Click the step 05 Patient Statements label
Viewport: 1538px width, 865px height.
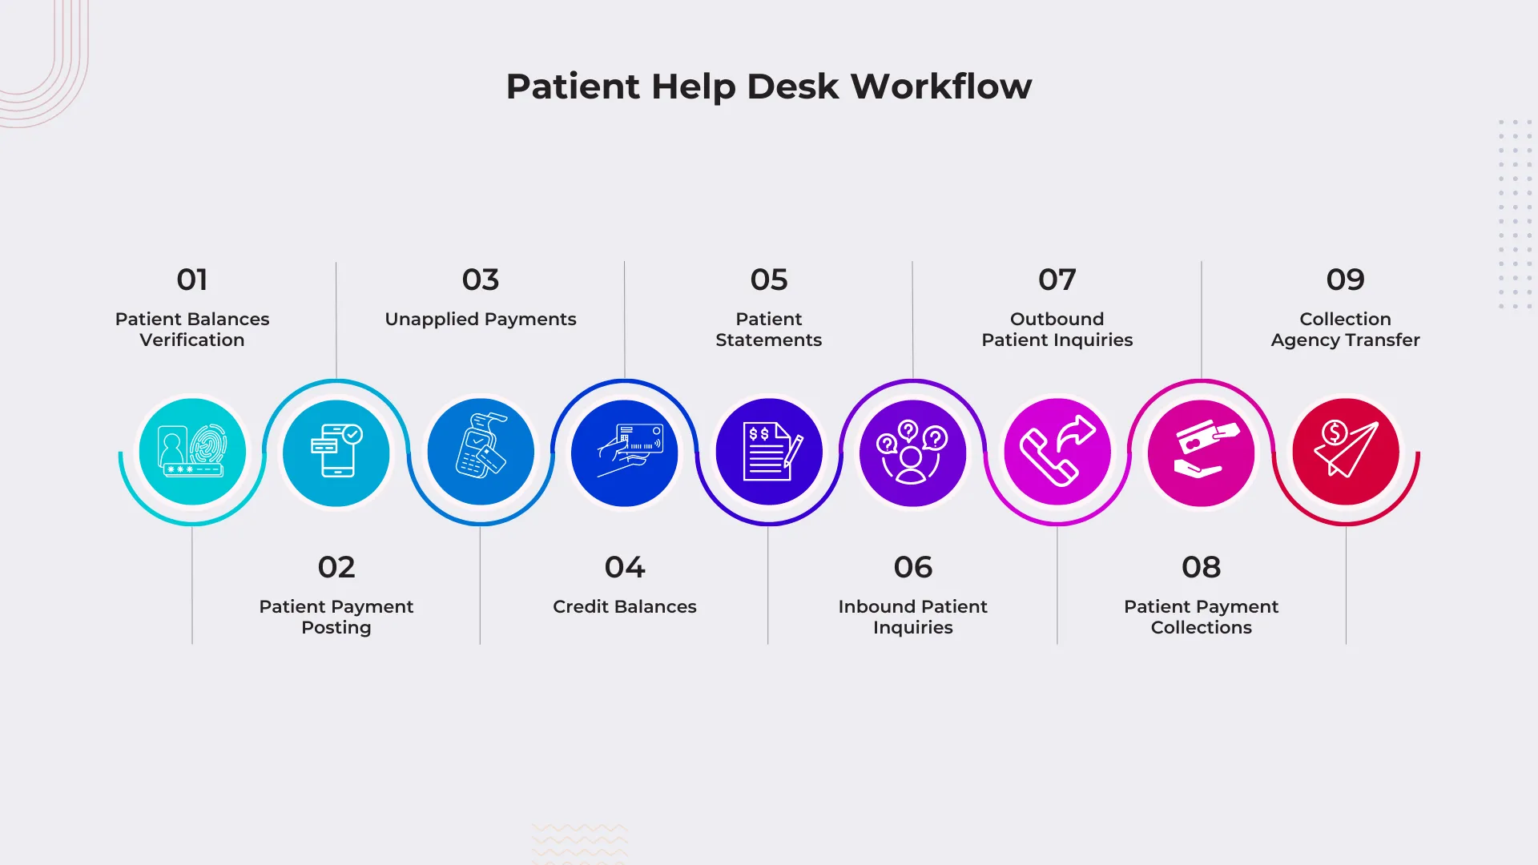tap(769, 328)
